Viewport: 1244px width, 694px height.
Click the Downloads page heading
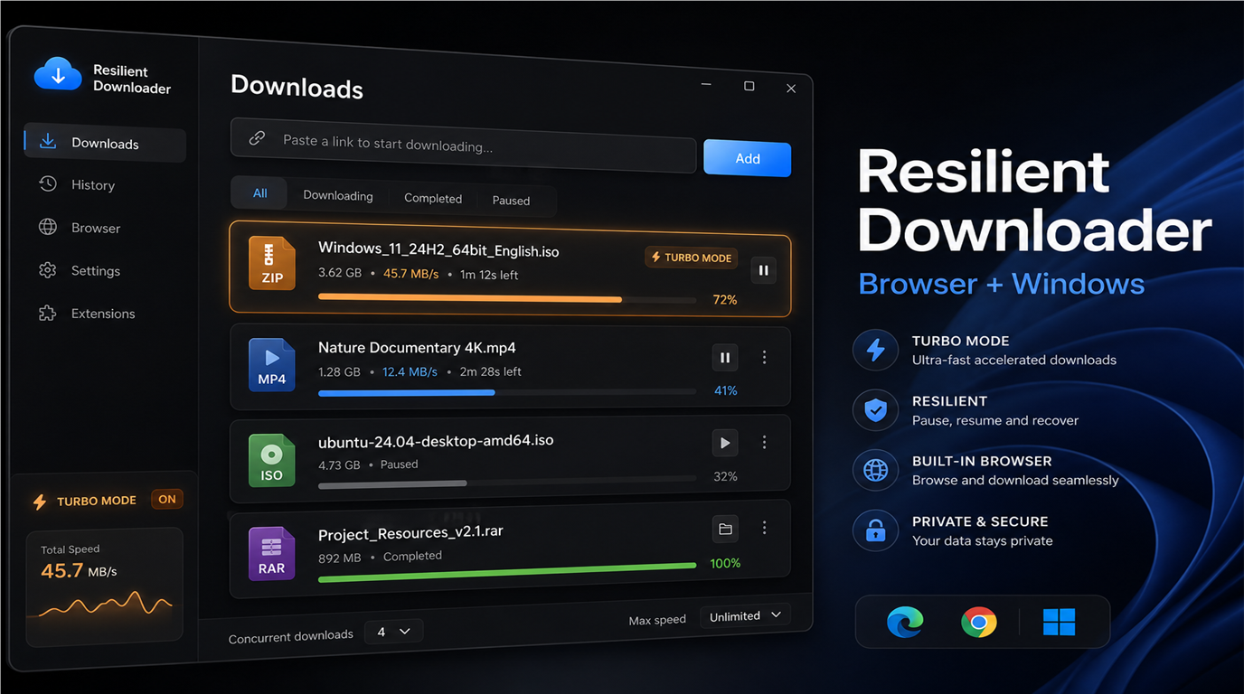297,87
